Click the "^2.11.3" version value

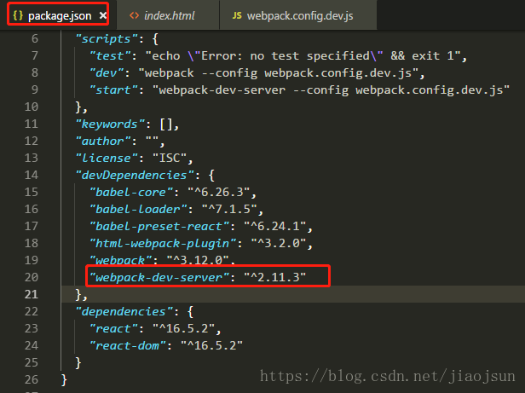click(x=275, y=277)
